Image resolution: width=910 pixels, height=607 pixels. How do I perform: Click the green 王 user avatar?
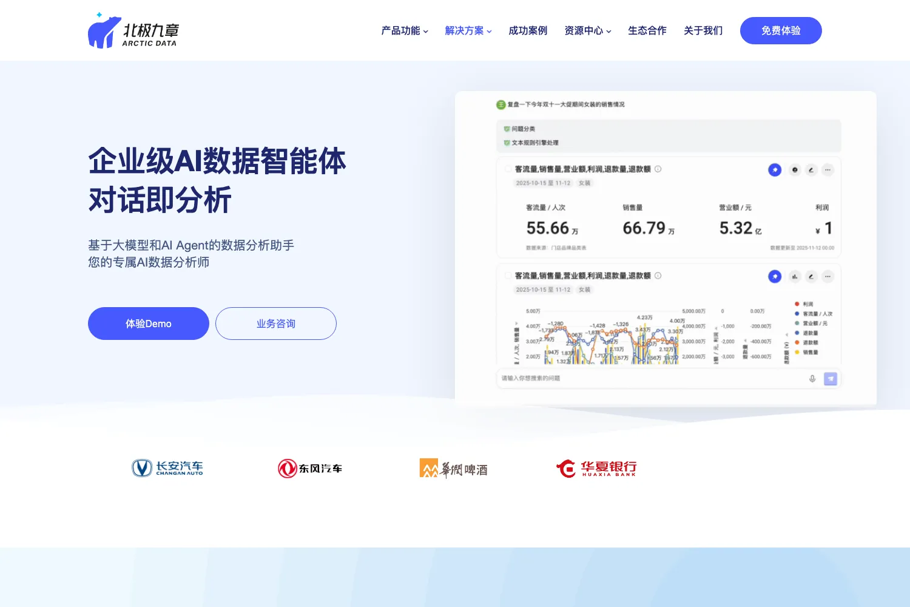pos(501,105)
